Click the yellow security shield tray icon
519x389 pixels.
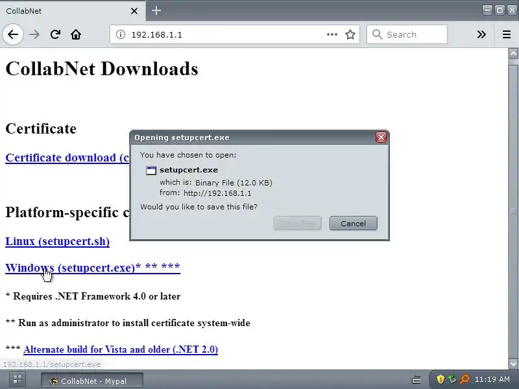tap(441, 379)
